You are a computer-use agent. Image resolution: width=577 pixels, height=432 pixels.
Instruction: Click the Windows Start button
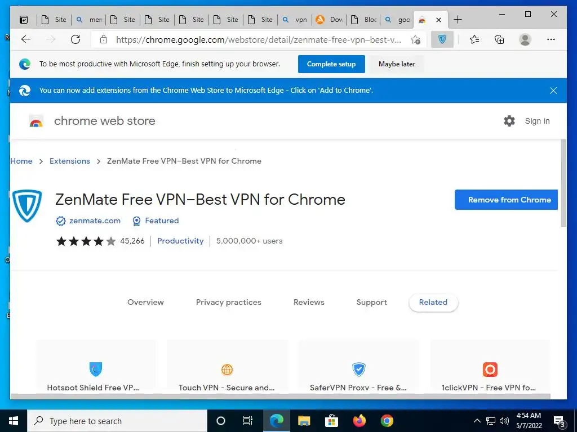[x=14, y=421]
